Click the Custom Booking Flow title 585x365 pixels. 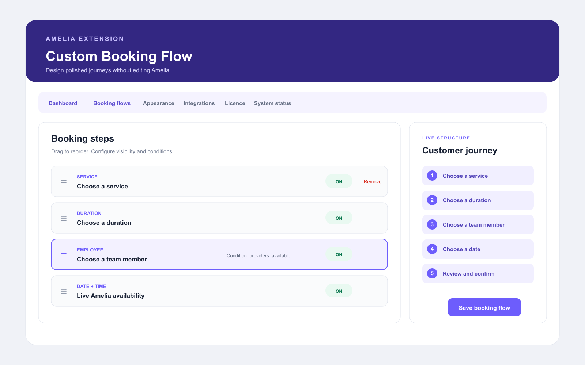119,56
